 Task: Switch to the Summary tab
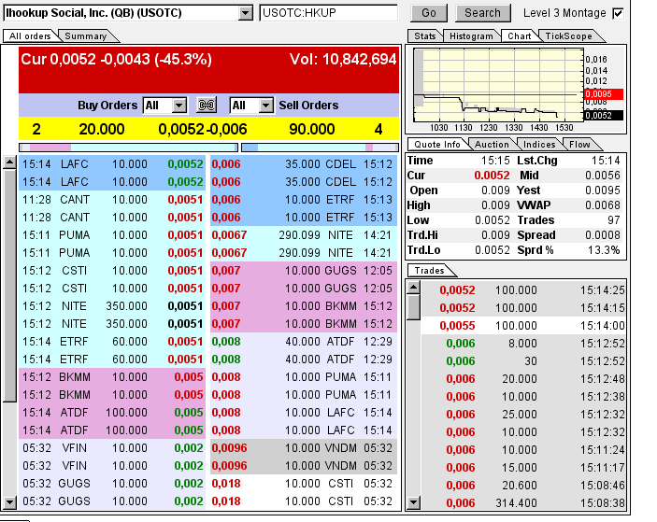pos(86,36)
